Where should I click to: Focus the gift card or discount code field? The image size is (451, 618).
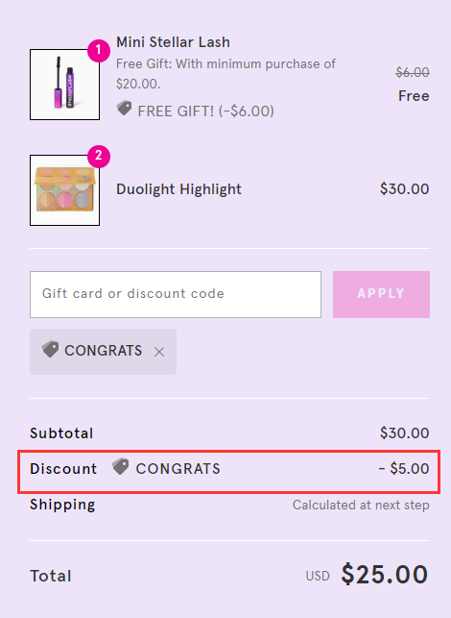176,294
